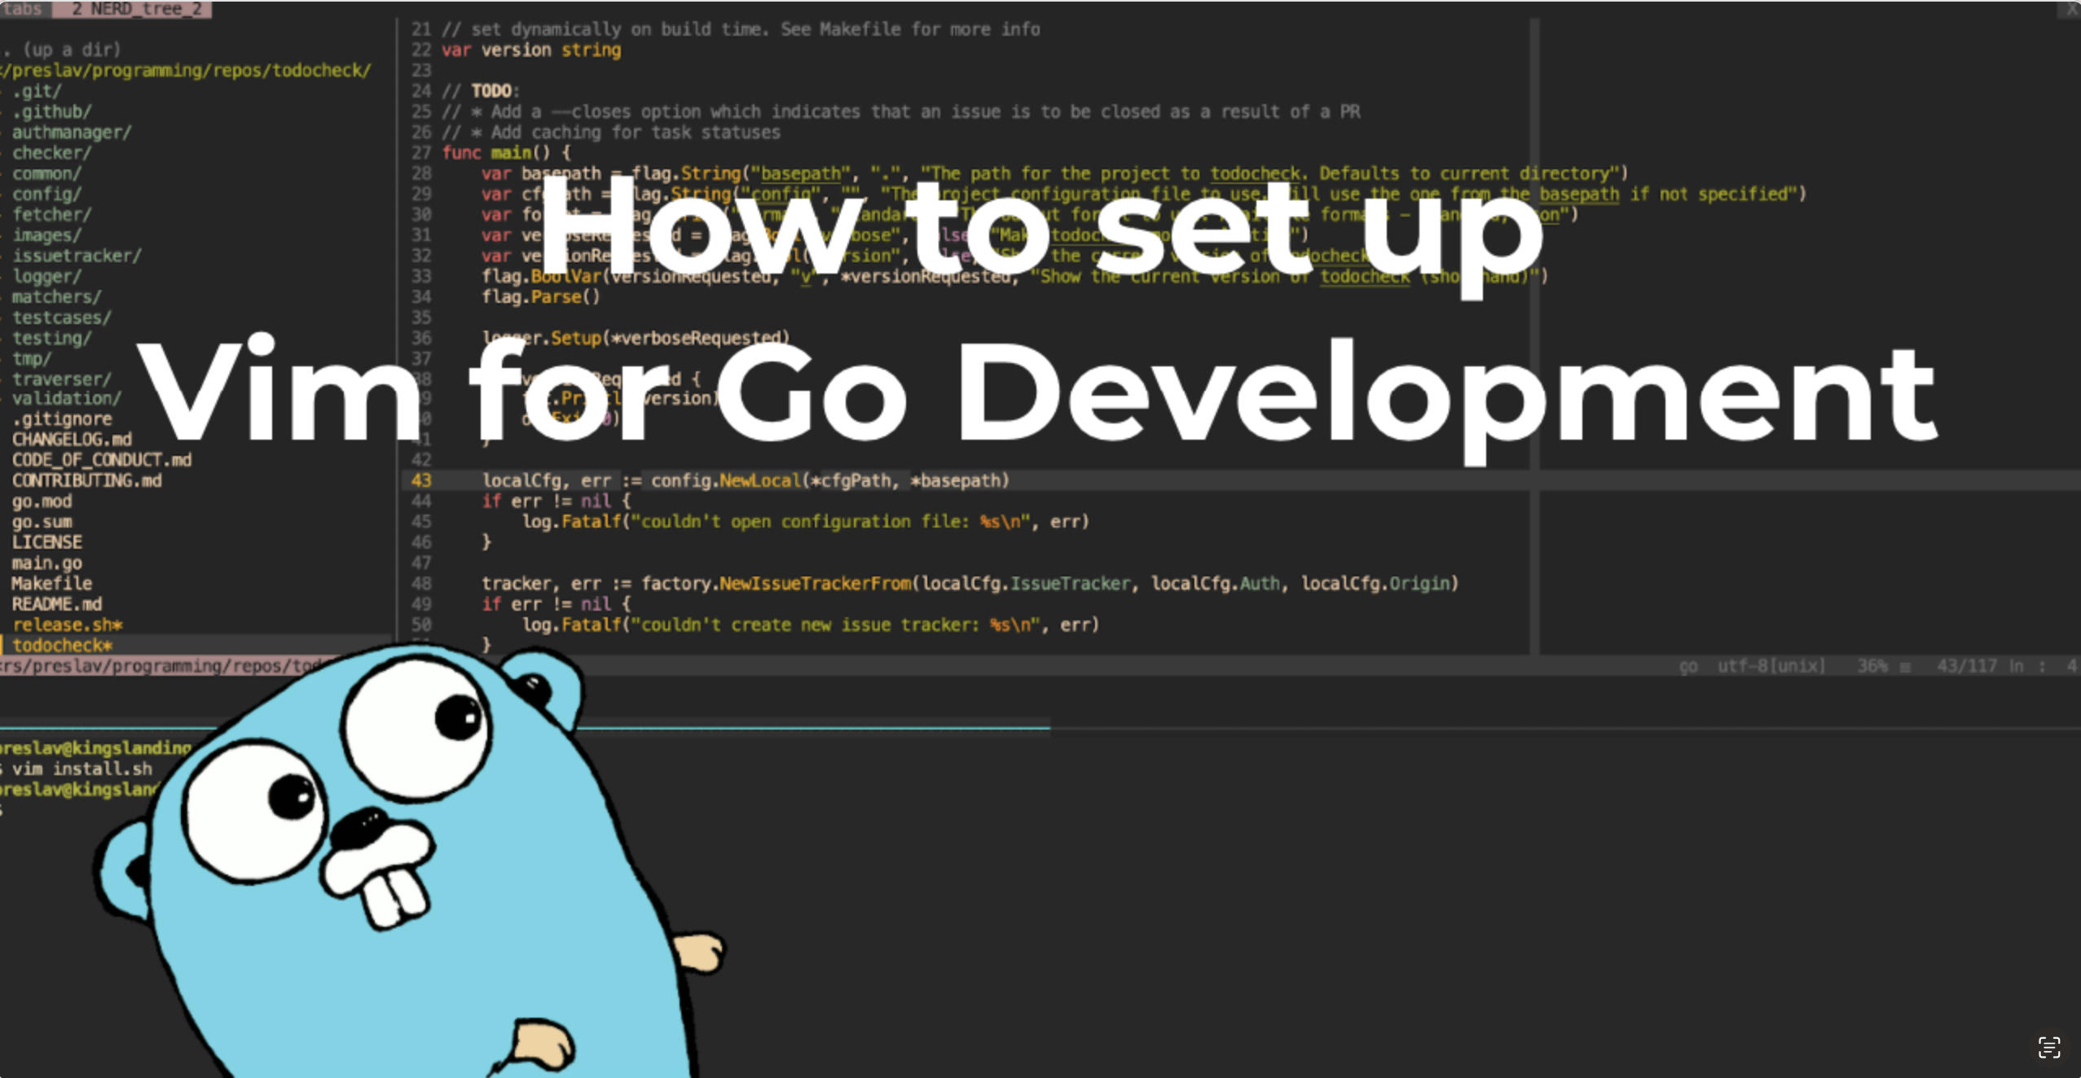Expand the .git/ folder
This screenshot has width=2081, height=1078.
pos(37,91)
